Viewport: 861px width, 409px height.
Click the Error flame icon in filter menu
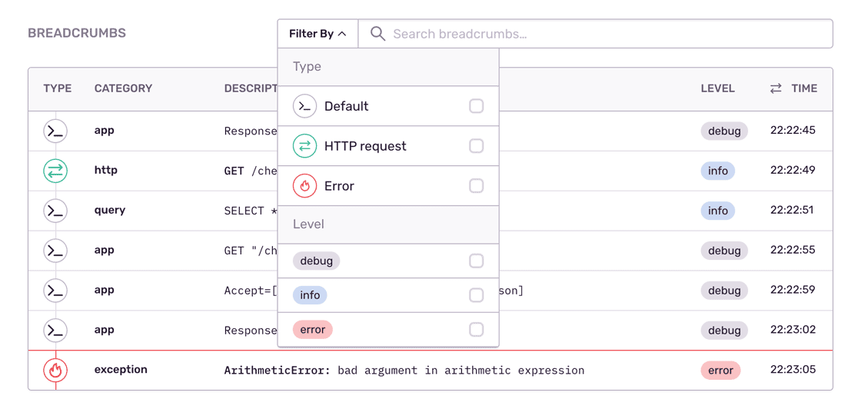coord(305,186)
